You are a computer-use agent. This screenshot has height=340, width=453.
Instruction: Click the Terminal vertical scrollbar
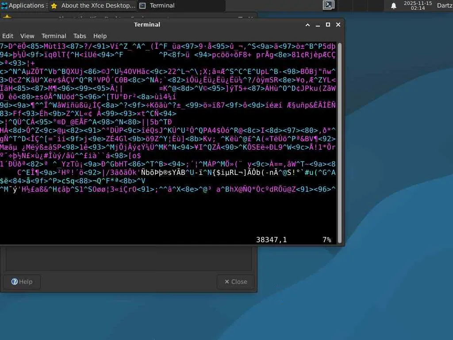point(340,143)
